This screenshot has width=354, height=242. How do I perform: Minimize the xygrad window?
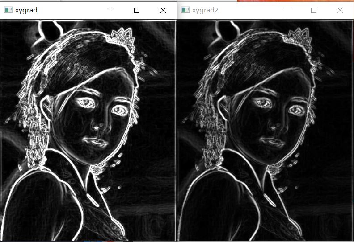point(111,10)
